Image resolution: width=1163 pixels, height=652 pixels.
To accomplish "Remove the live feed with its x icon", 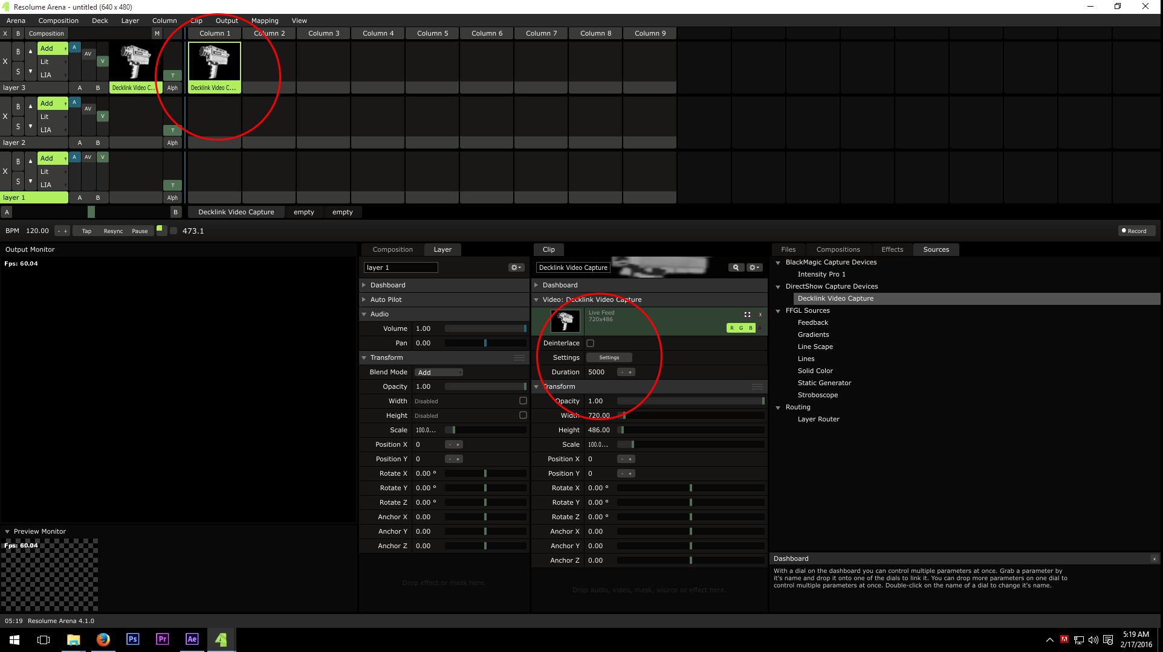I will (x=760, y=315).
